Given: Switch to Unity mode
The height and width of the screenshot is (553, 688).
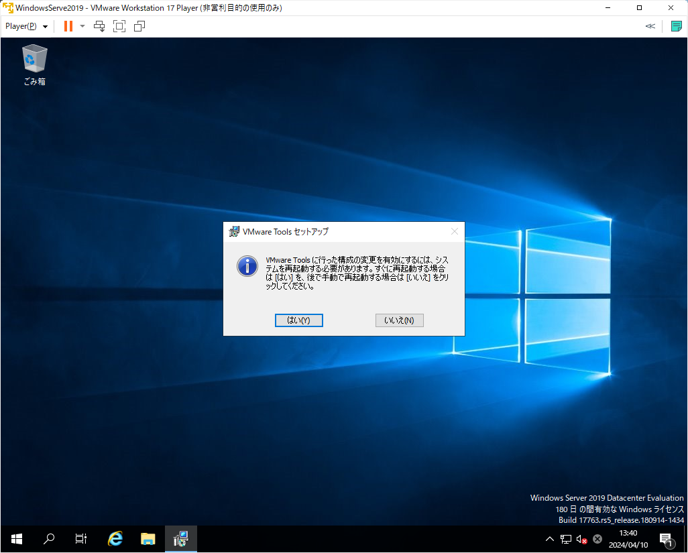Looking at the screenshot, I should pos(139,26).
